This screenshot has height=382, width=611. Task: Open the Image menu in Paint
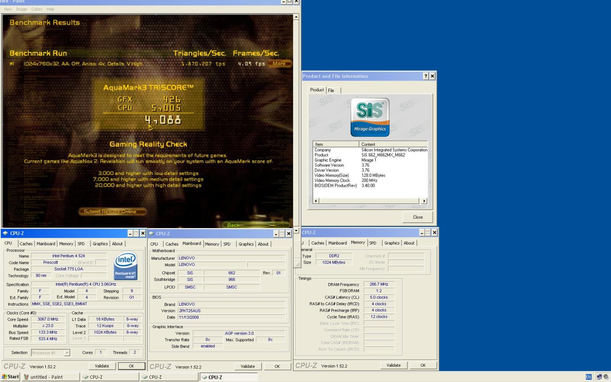pyautogui.click(x=21, y=9)
